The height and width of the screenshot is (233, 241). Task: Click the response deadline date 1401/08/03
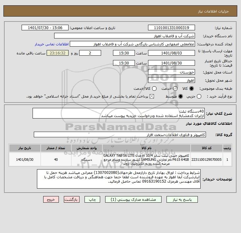click(x=172, y=53)
